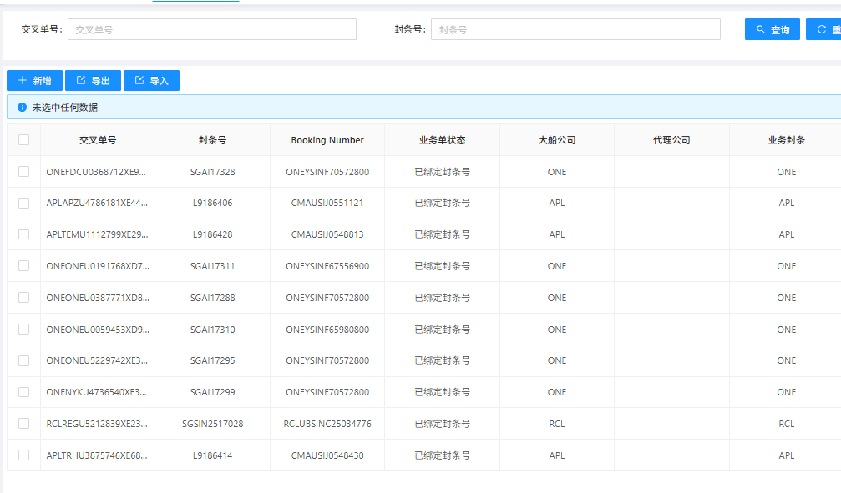Click cell APLTEMU1112799XE29...
This screenshot has width=841, height=493.
tap(97, 234)
